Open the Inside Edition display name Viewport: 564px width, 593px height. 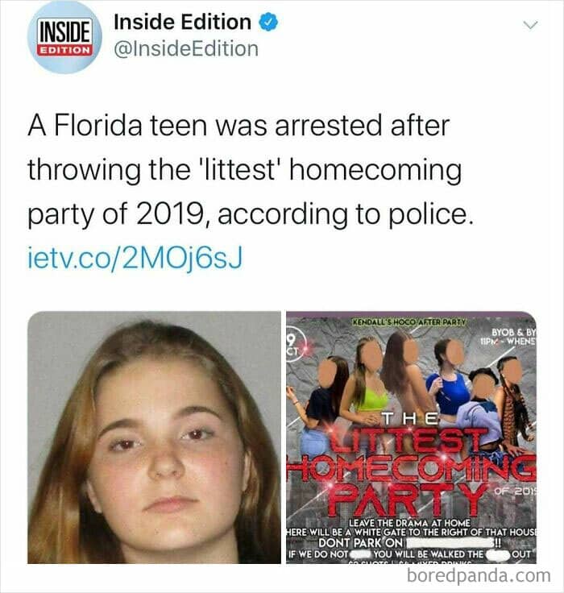183,22
